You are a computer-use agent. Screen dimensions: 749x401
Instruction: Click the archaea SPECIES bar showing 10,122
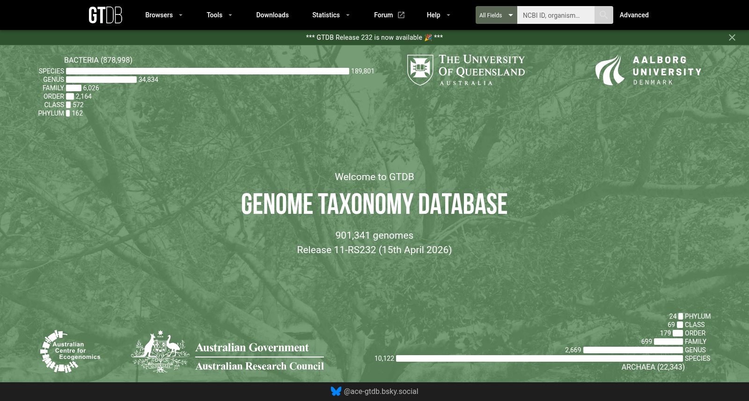(539, 358)
